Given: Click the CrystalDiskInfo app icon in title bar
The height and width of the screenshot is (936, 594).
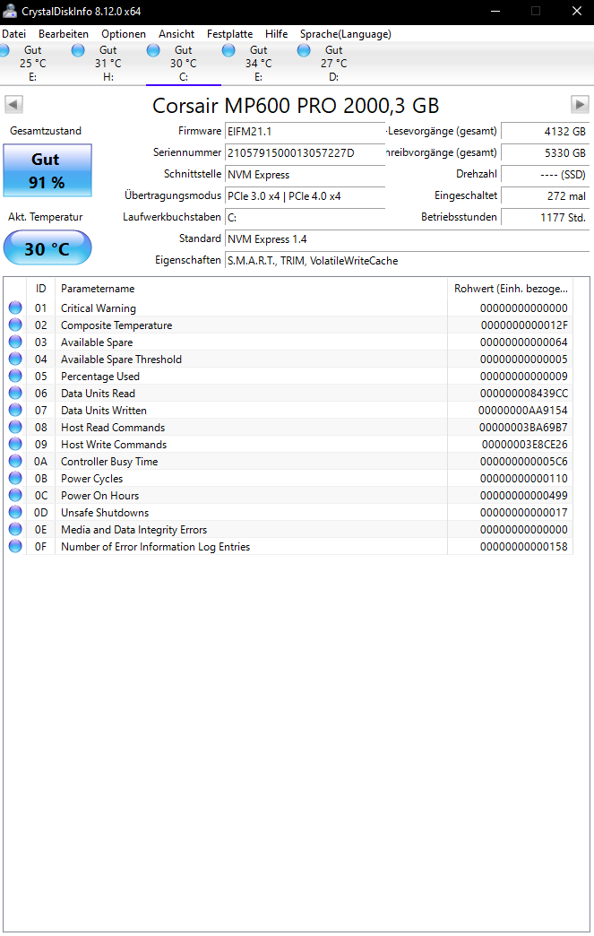Looking at the screenshot, I should pyautogui.click(x=10, y=11).
